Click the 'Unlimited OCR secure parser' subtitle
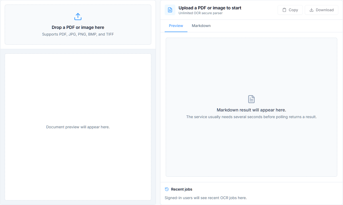This screenshot has width=343, height=205. 201,13
